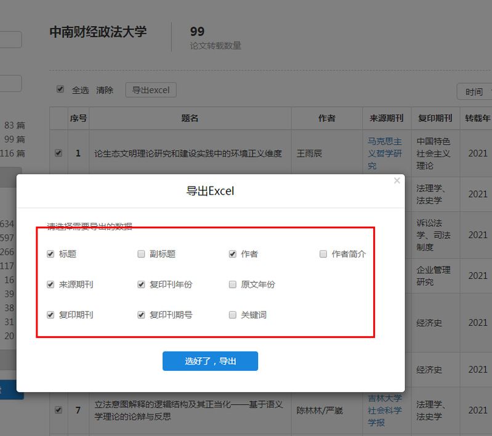Open the 马克思主义哲学研究 journal link
The width and height of the screenshot is (492, 436).
[x=384, y=153]
